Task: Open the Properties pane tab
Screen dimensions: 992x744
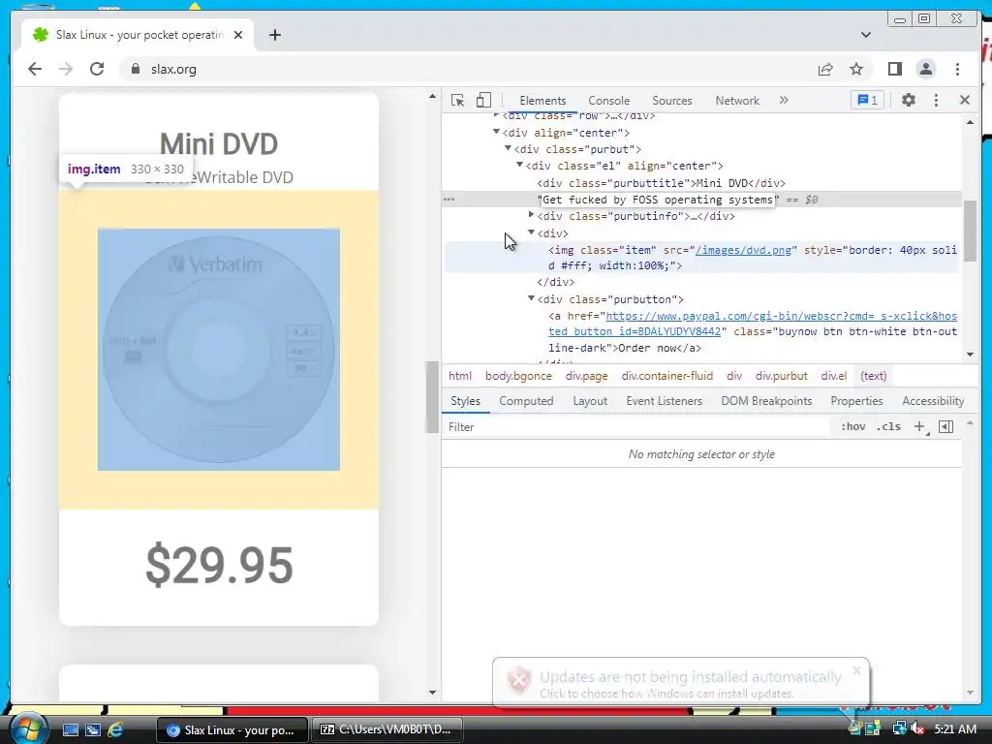Action: pyautogui.click(x=856, y=401)
